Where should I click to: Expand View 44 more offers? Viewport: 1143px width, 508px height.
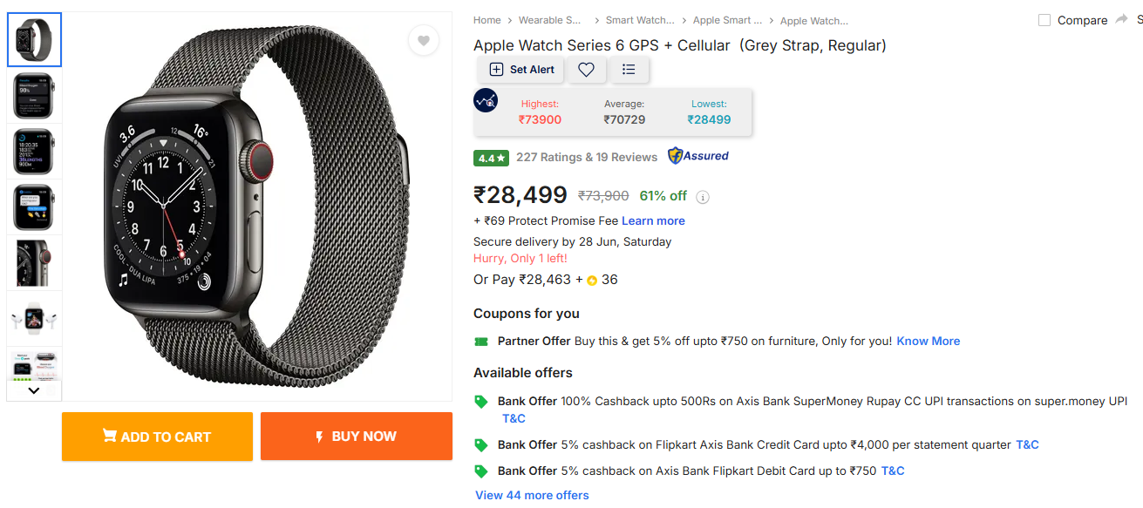pyautogui.click(x=532, y=495)
